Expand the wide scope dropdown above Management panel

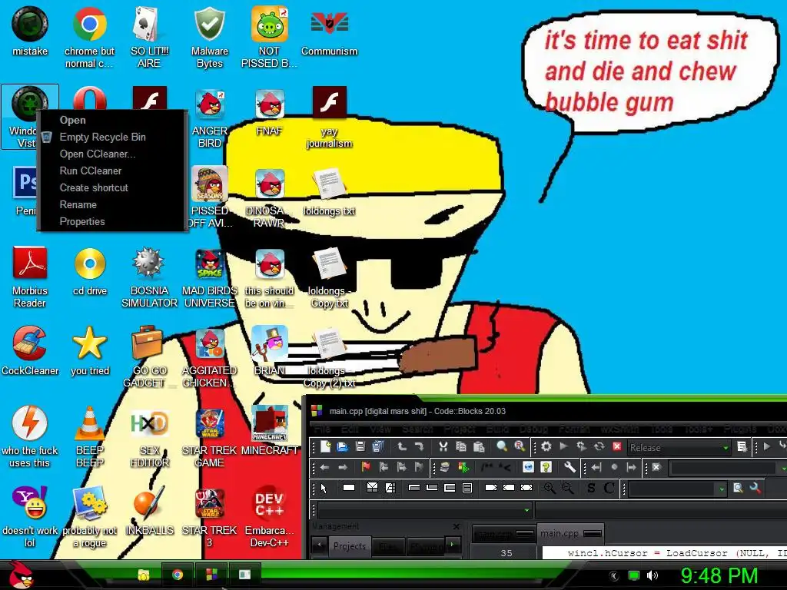424,510
